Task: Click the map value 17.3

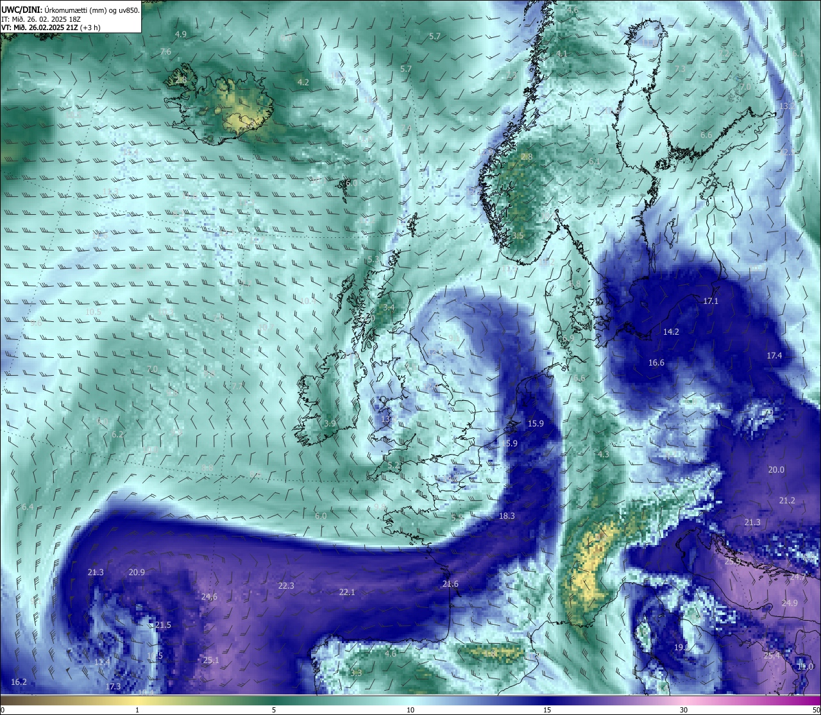Action: pos(113,686)
